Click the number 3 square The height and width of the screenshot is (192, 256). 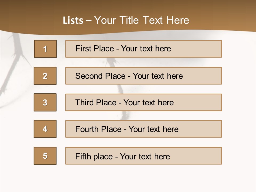pos(45,102)
